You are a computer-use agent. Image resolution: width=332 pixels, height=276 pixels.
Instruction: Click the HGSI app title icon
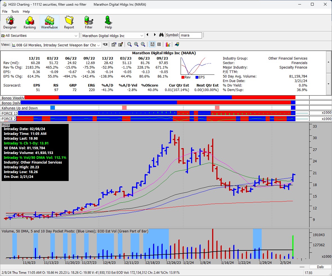click(4, 4)
